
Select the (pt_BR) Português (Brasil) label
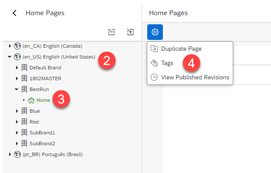click(53, 154)
